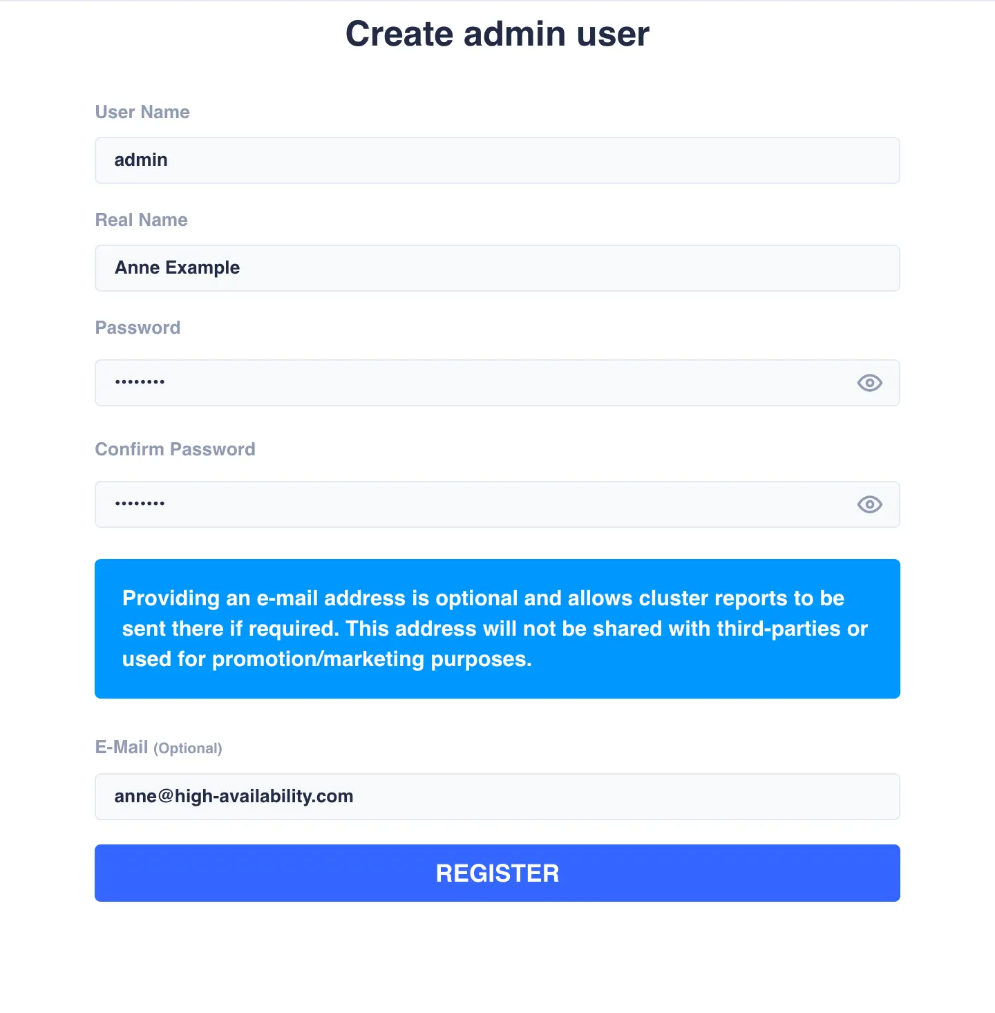This screenshot has height=1013, width=995.
Task: Click the "Anne Example" name text
Action: [x=178, y=268]
